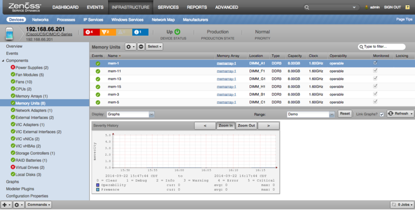This screenshot has height=210, width=415.
Task: Click the Zoom In button on Severity History
Action: [226, 125]
